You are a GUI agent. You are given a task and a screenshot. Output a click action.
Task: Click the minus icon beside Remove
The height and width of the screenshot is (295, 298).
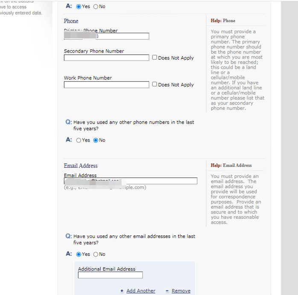point(167,291)
